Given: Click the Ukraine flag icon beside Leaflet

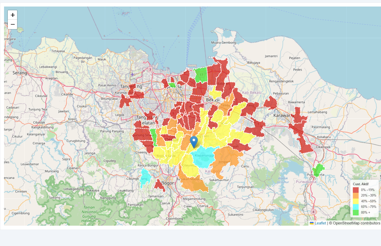Looking at the screenshot, I should click(312, 223).
